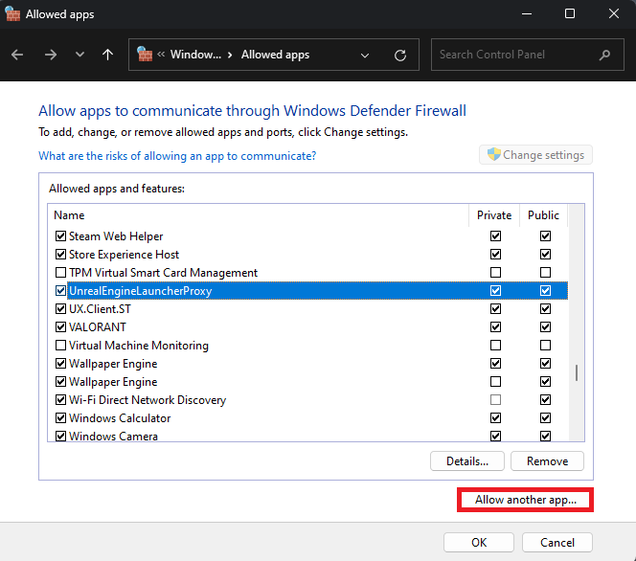Select the VALORANT row
Viewport: 636px width, 561px height.
click(308, 327)
